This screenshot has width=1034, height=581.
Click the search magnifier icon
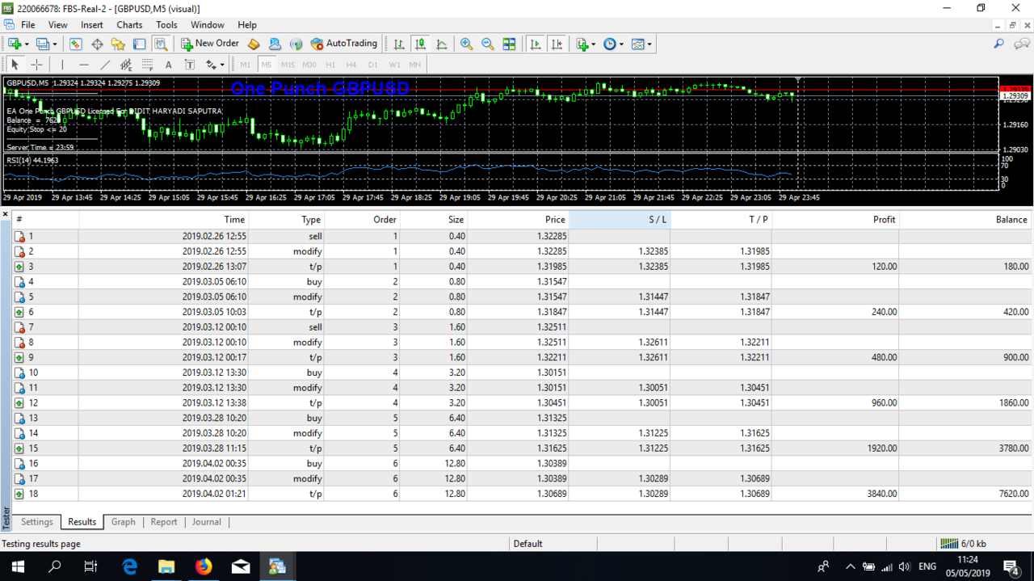(x=999, y=44)
